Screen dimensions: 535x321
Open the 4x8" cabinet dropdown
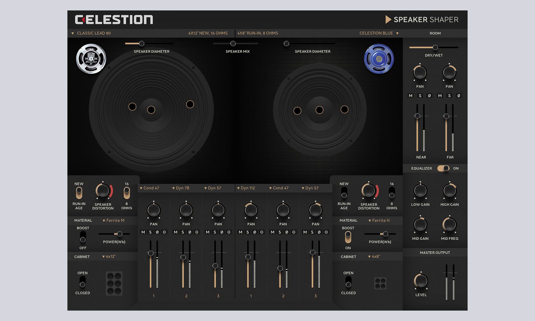point(374,257)
